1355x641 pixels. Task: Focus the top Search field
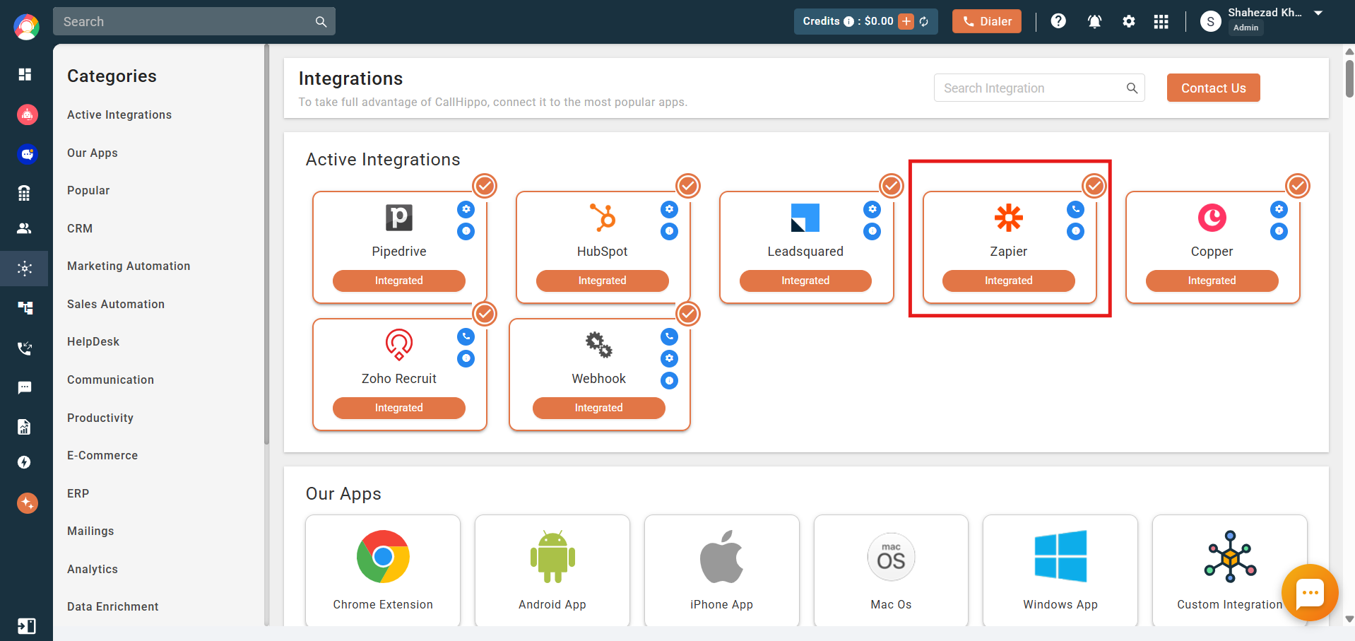pos(194,21)
